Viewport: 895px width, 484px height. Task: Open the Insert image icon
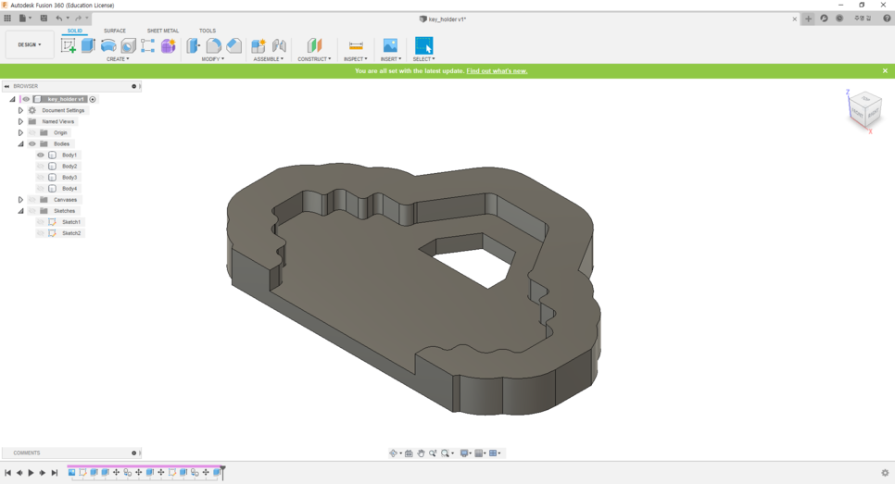coord(390,45)
